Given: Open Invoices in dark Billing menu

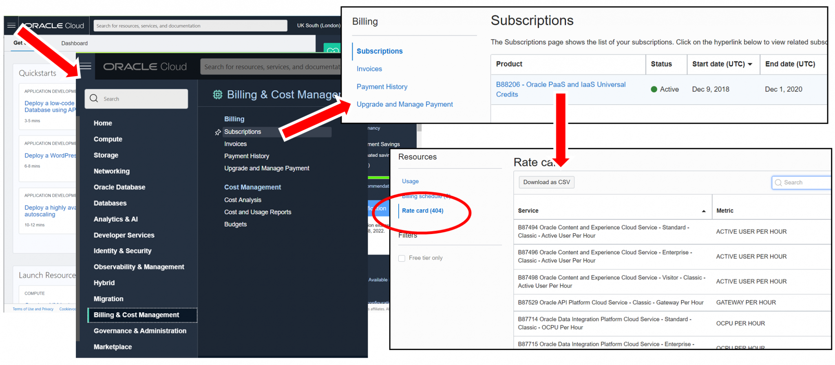Looking at the screenshot, I should tap(235, 144).
